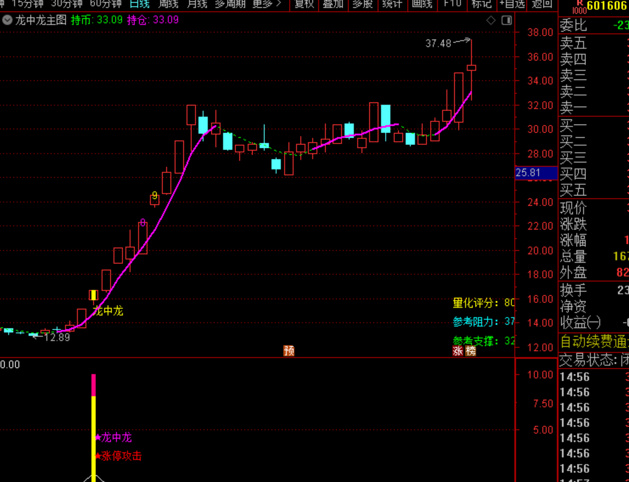Click the 复权 adjustment button
Image resolution: width=629 pixels, height=482 pixels.
click(304, 4)
